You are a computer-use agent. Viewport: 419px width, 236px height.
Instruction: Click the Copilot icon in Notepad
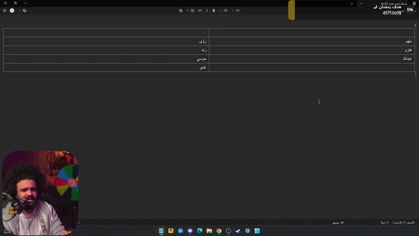tap(25, 10)
